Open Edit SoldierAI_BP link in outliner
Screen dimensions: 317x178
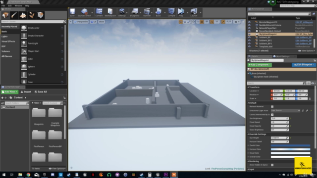(303, 38)
